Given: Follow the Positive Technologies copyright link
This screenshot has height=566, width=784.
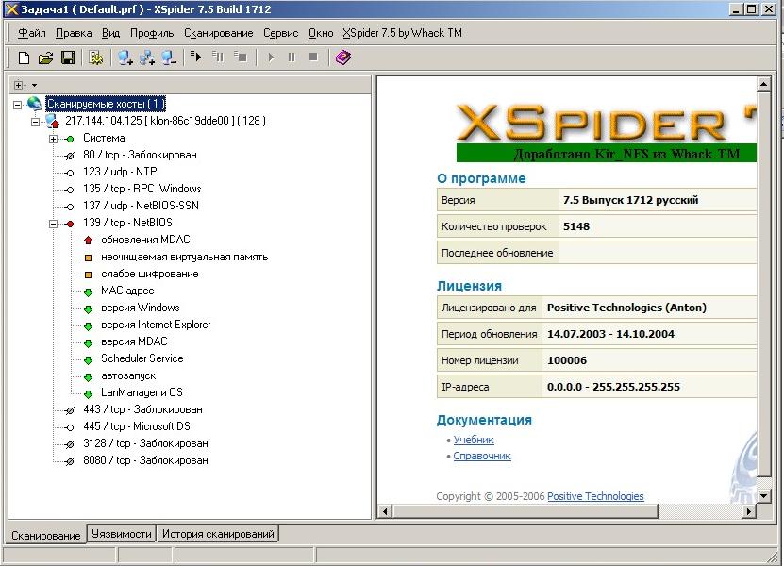Looking at the screenshot, I should pos(595,496).
